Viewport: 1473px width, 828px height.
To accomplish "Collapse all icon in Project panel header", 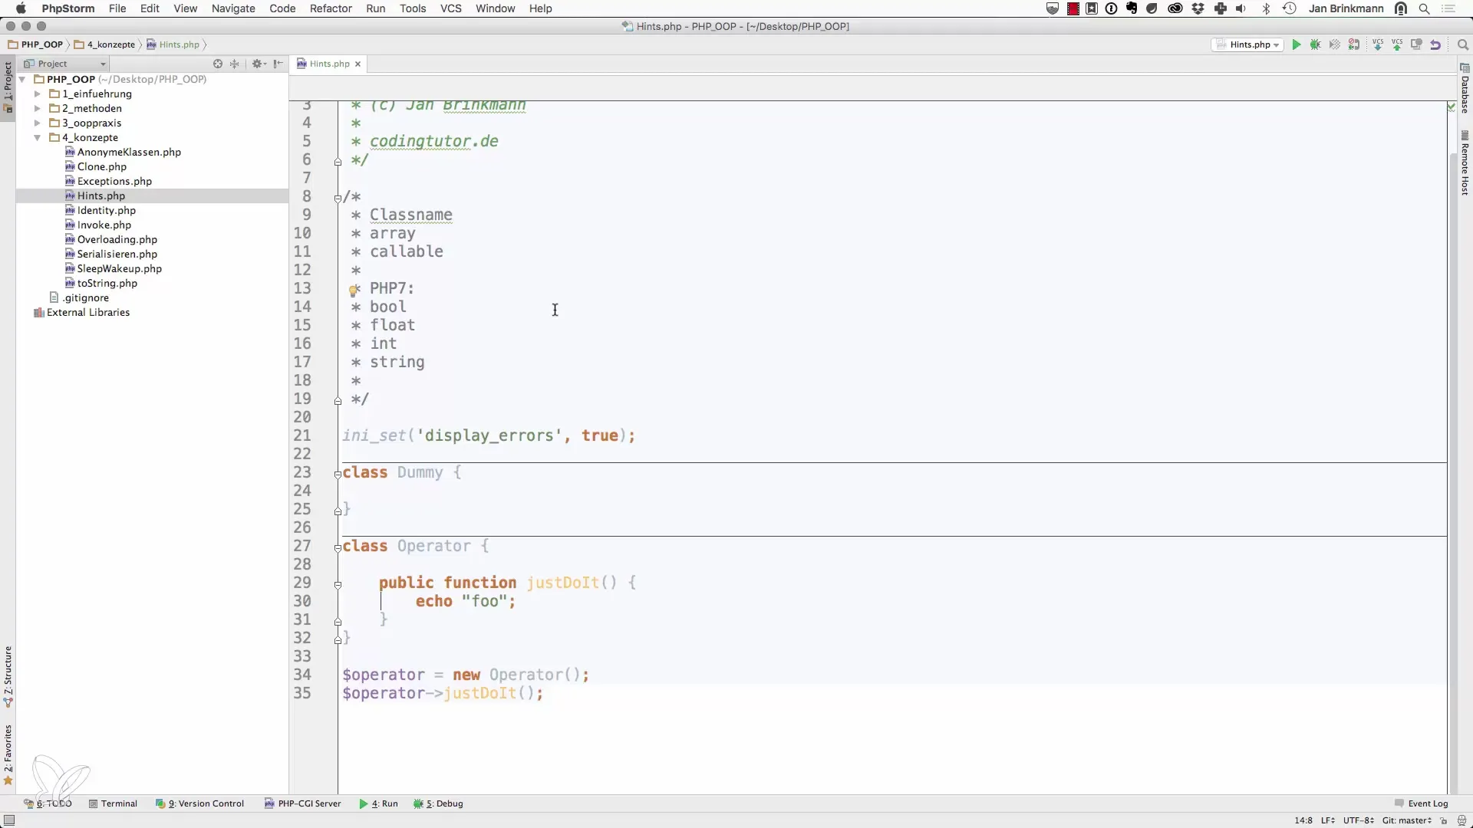I will click(x=235, y=64).
